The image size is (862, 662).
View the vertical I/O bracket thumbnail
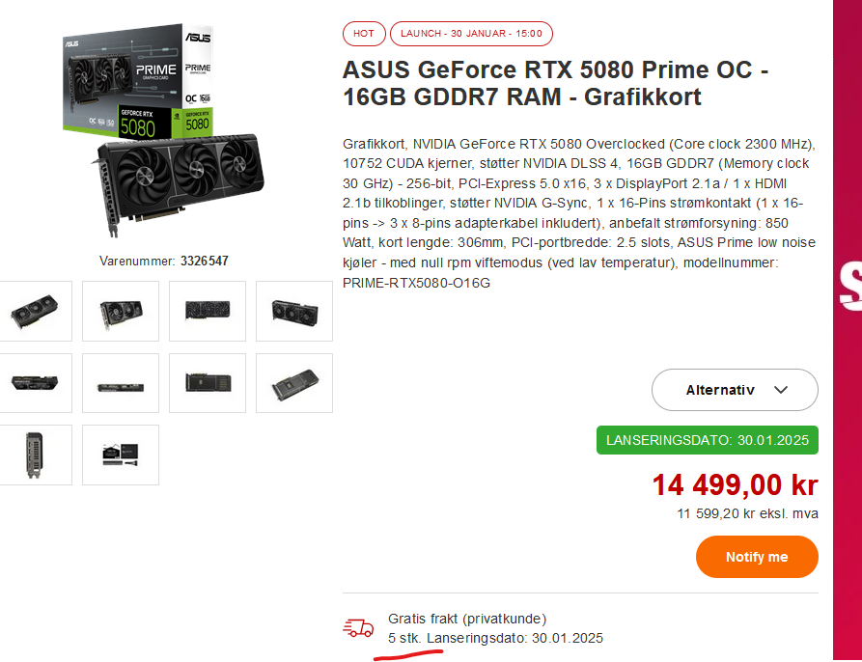coord(35,455)
